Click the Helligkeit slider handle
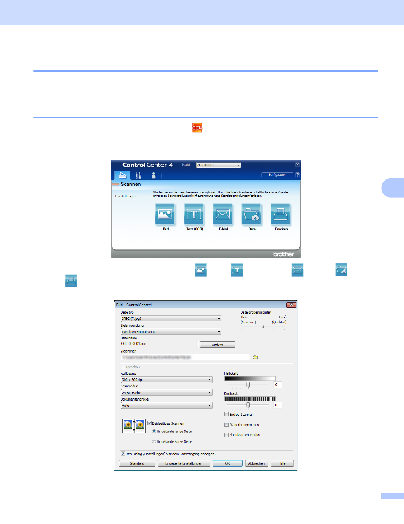The width and height of the screenshot is (404, 524). pos(248,385)
